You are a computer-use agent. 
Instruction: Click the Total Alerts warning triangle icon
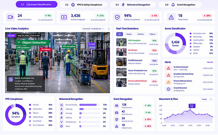point(171,17)
